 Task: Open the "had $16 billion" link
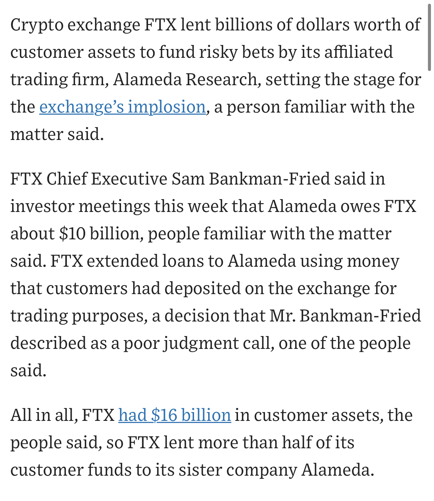click(175, 415)
